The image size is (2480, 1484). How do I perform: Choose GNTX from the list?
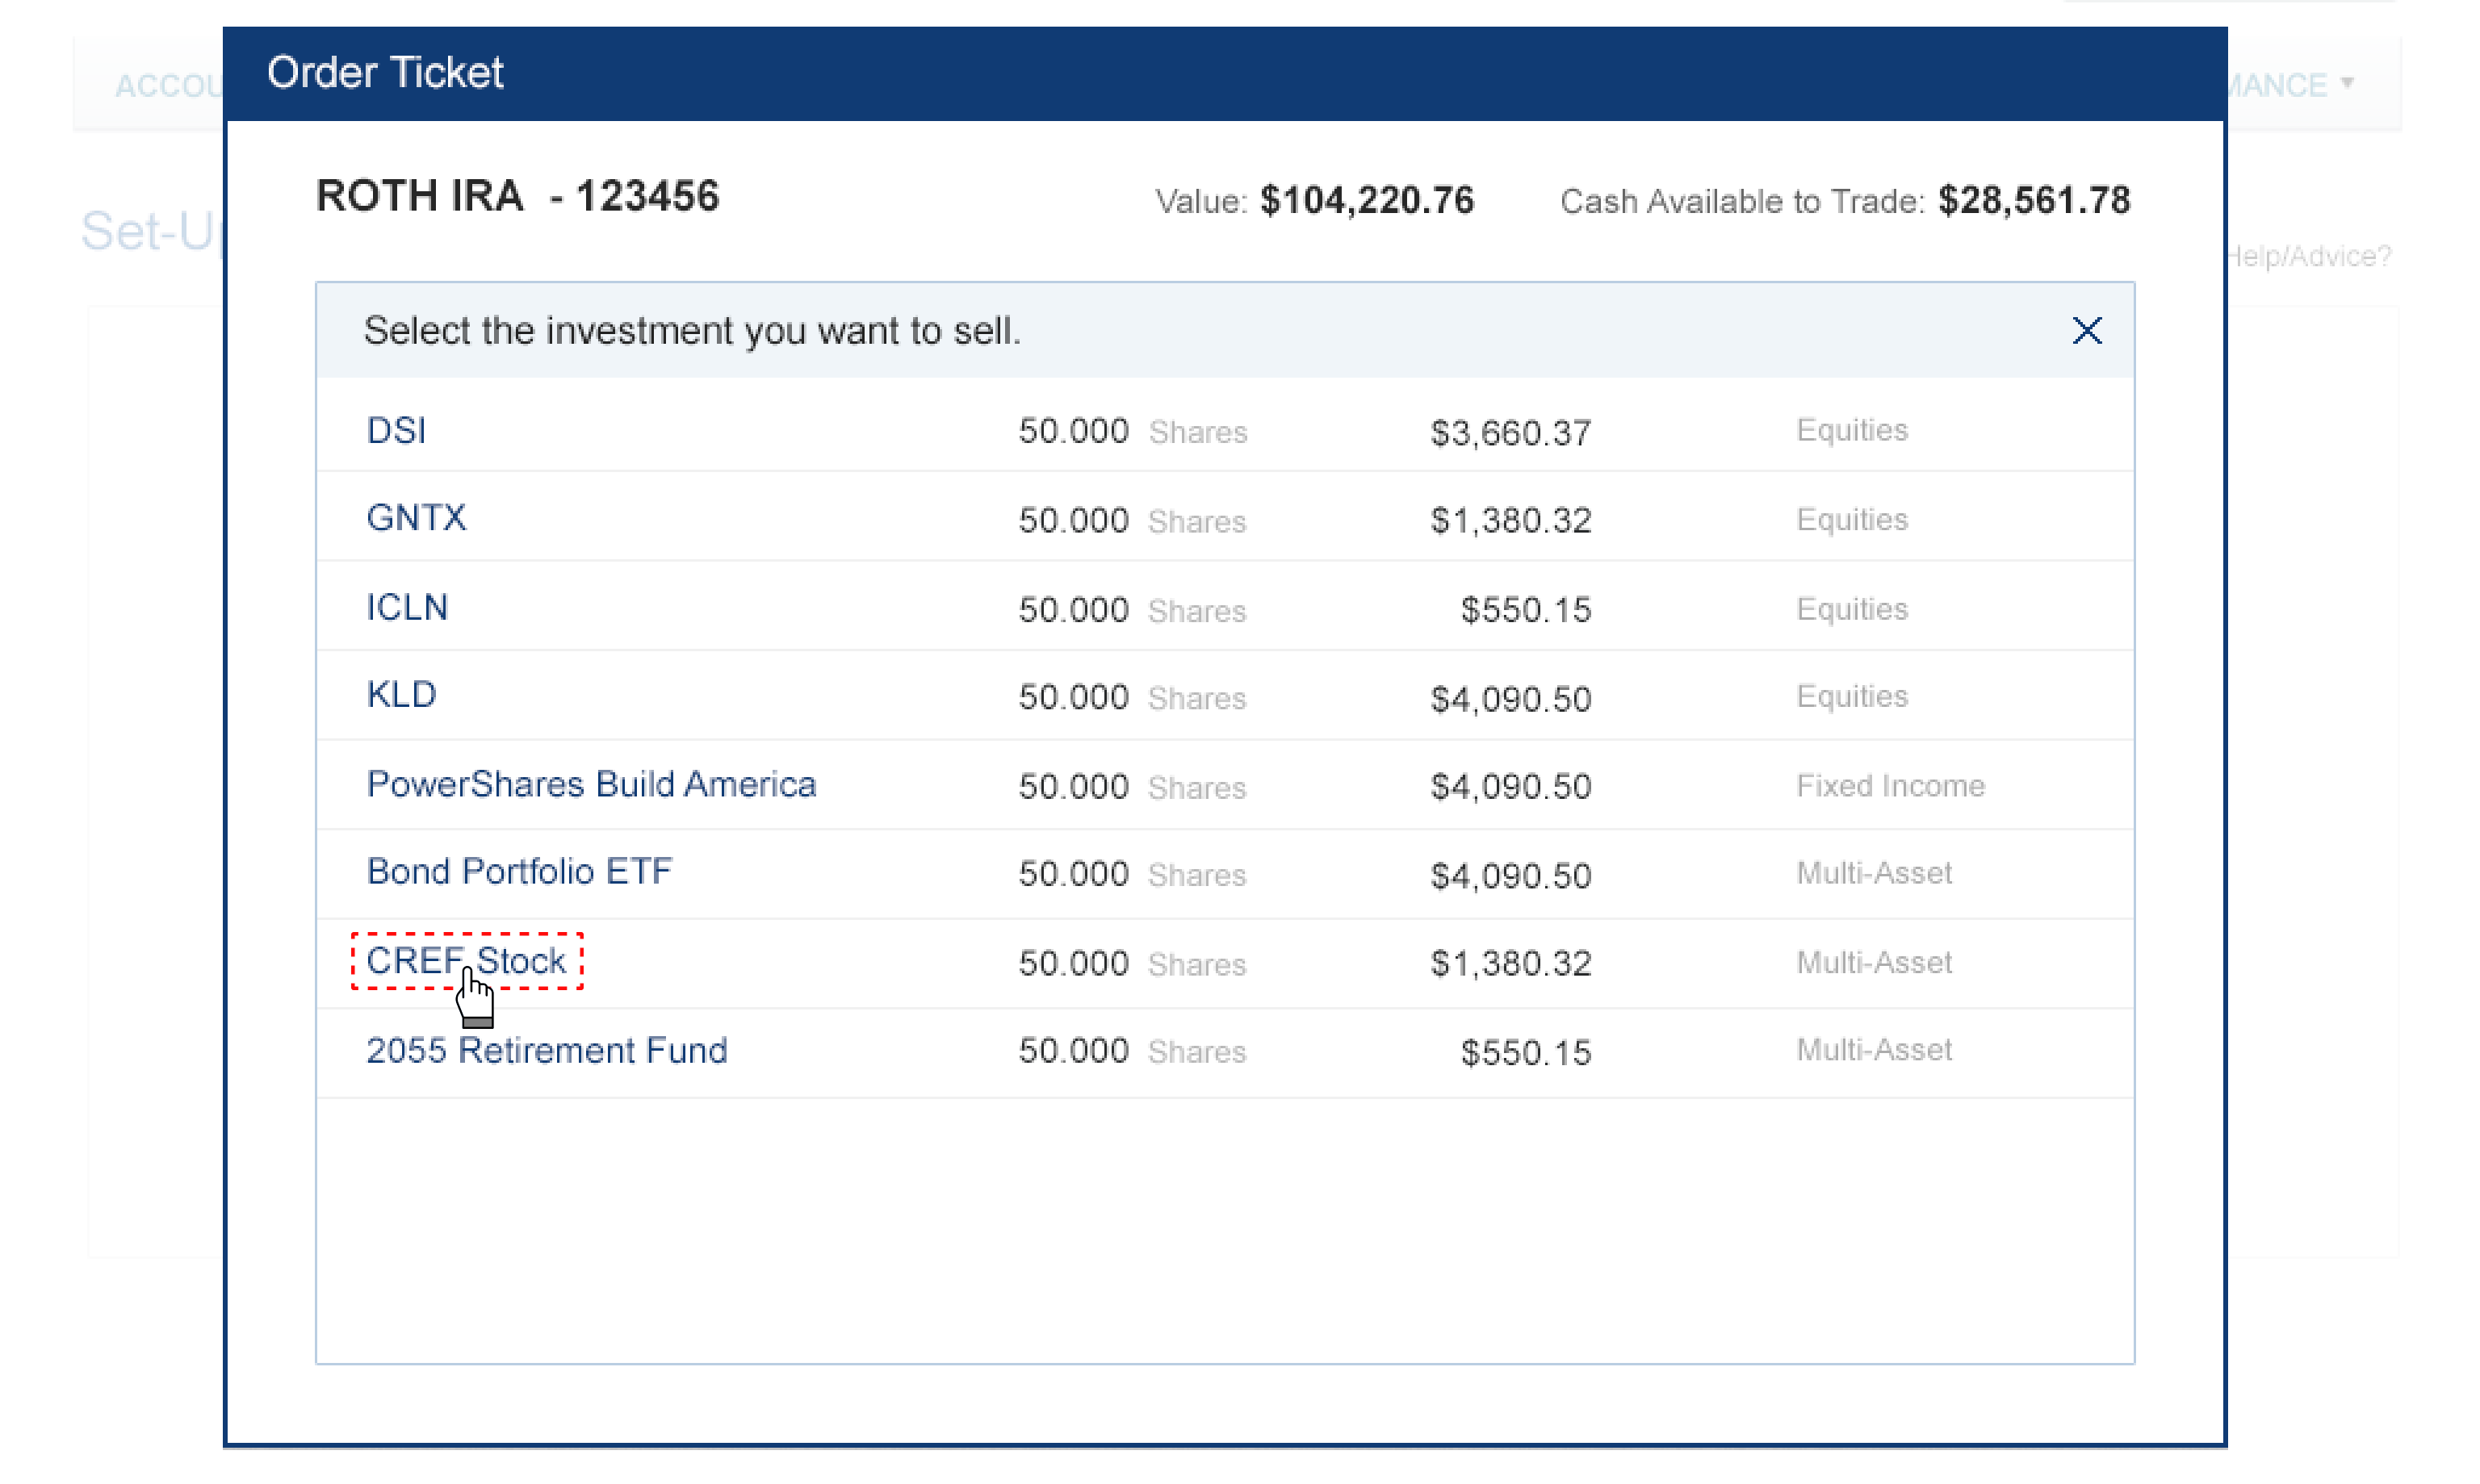tap(417, 518)
